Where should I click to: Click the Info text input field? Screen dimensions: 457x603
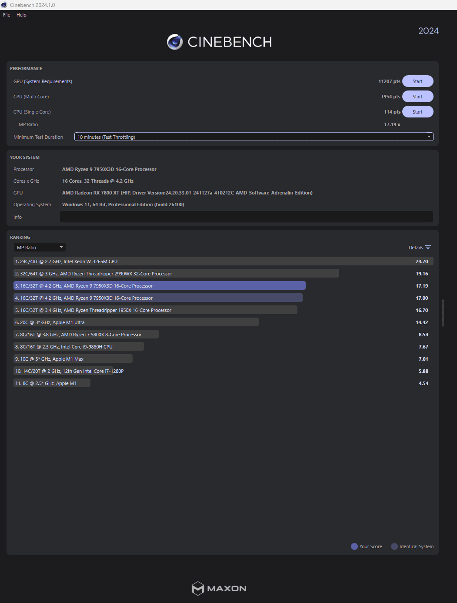[247, 217]
